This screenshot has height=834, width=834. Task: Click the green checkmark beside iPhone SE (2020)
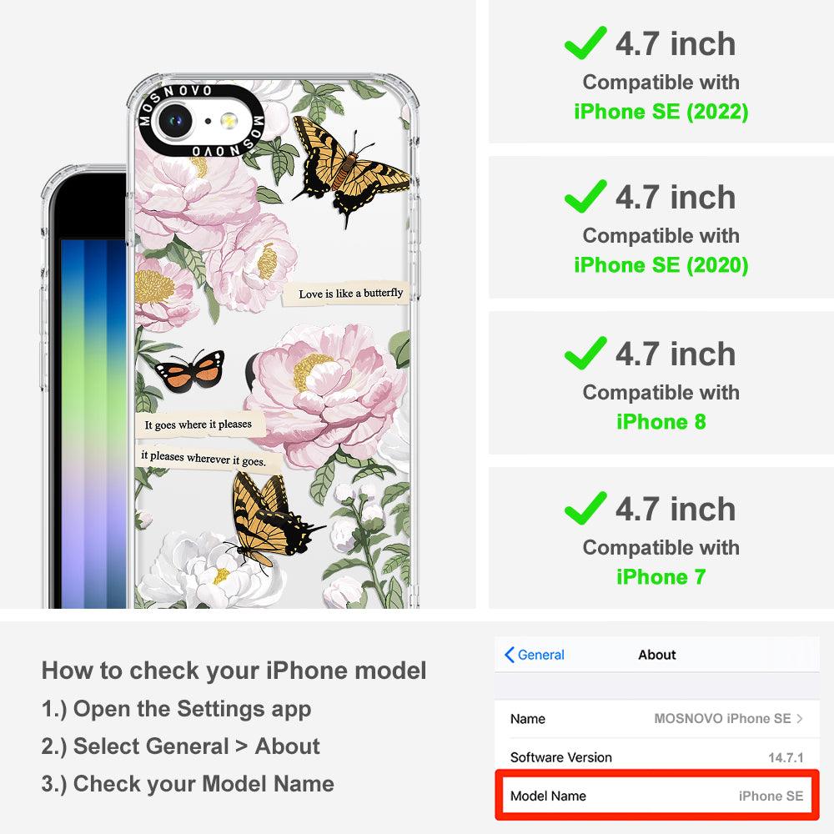(585, 196)
